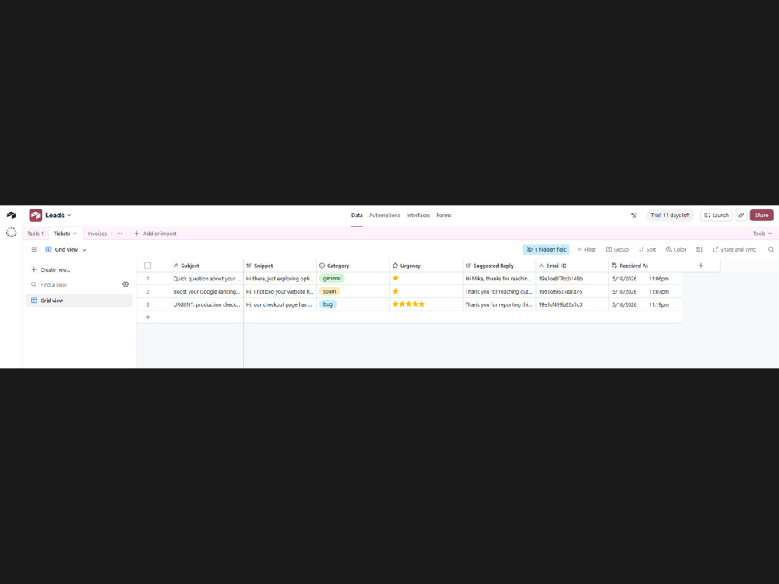This screenshot has width=779, height=584.
Task: Click cell 'Boost your Google ranking...'
Action: (206, 291)
